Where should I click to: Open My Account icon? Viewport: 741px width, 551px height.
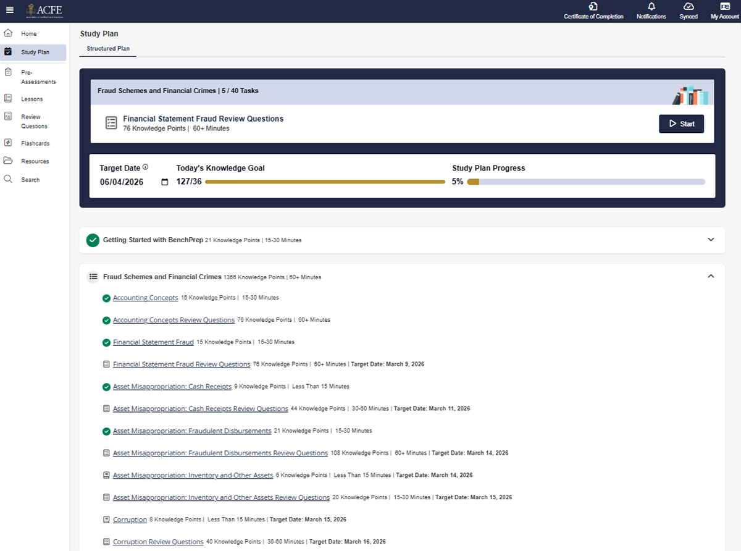724,6
